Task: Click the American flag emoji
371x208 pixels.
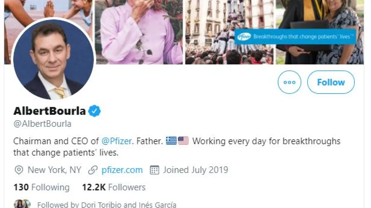Action: pos(183,141)
